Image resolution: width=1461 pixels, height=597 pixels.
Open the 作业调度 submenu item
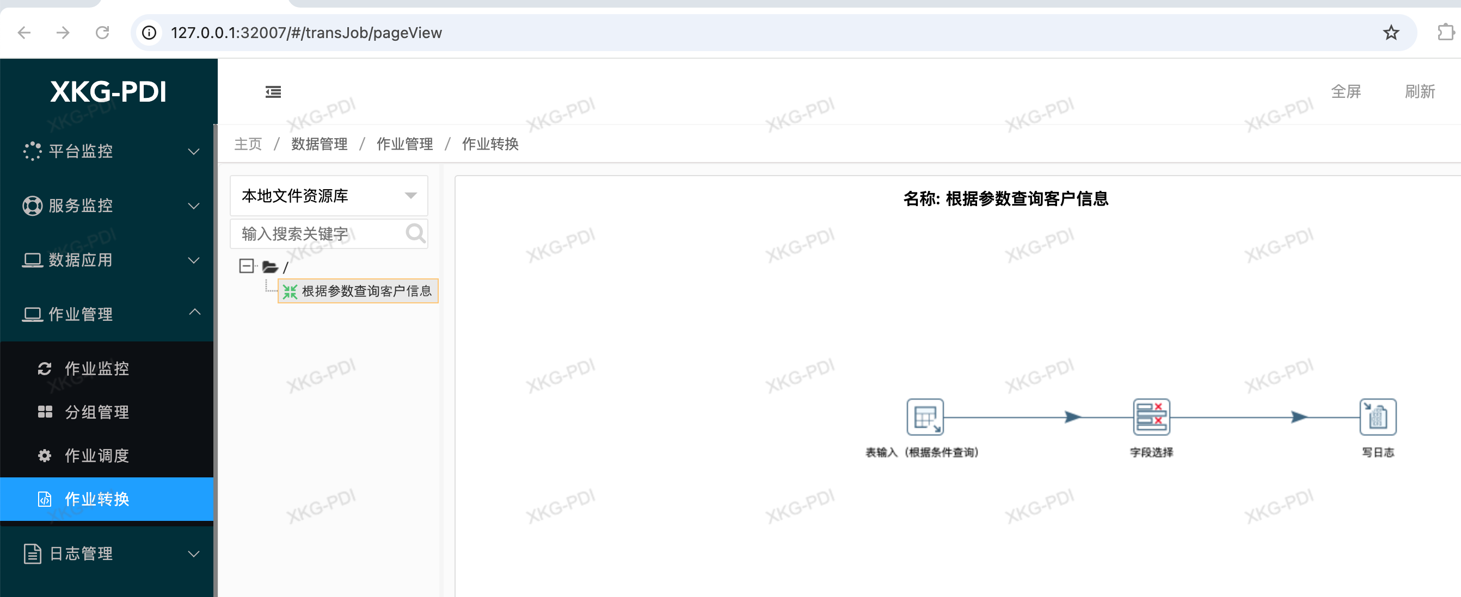coord(96,456)
